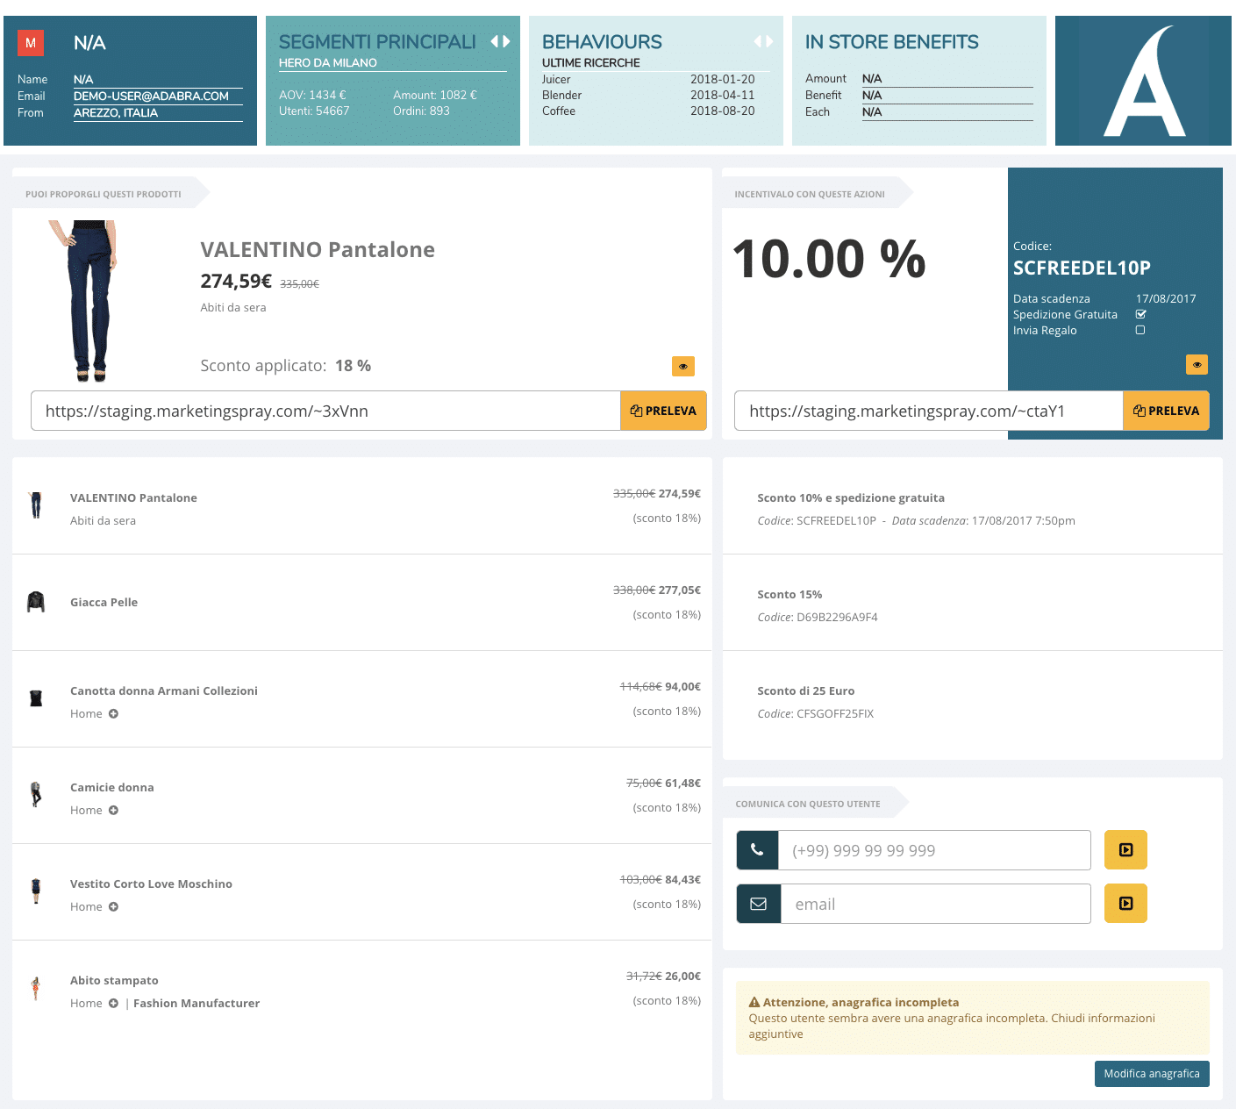Viewport: 1236px width, 1109px height.
Task: Toggle Spedizione Gratuita checkbox
Action: 1140,314
